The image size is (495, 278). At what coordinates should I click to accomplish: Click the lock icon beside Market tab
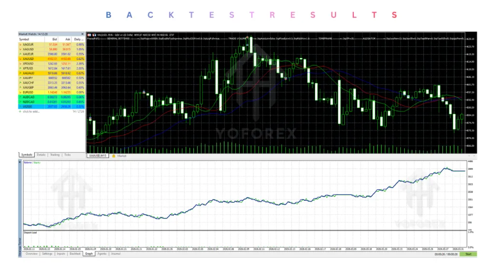(x=114, y=156)
